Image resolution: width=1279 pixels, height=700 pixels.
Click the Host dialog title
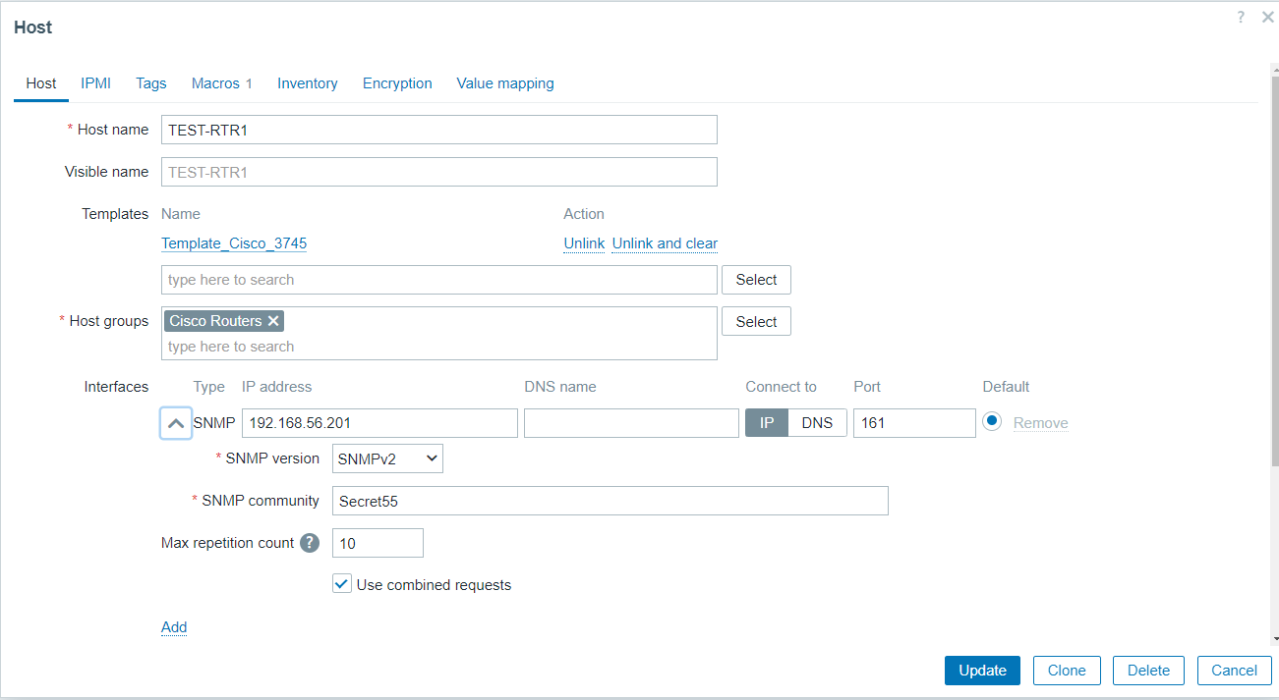(x=32, y=27)
